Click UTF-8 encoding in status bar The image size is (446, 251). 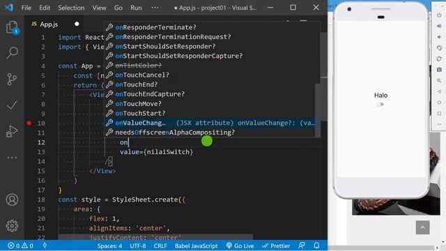(x=138, y=245)
